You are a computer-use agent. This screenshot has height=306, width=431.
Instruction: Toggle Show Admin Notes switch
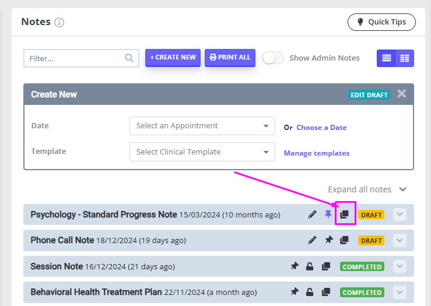(273, 58)
